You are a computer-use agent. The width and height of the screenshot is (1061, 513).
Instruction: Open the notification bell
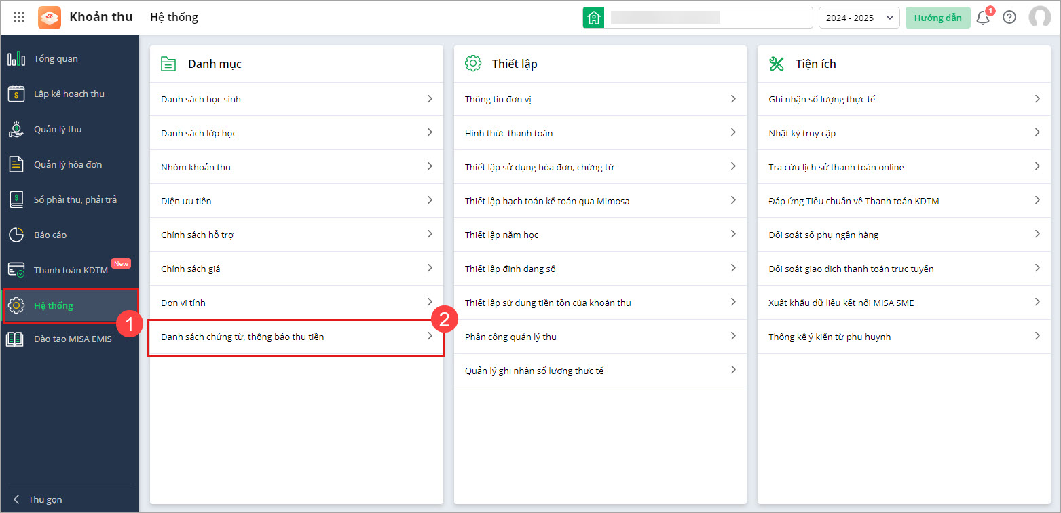pyautogui.click(x=983, y=18)
